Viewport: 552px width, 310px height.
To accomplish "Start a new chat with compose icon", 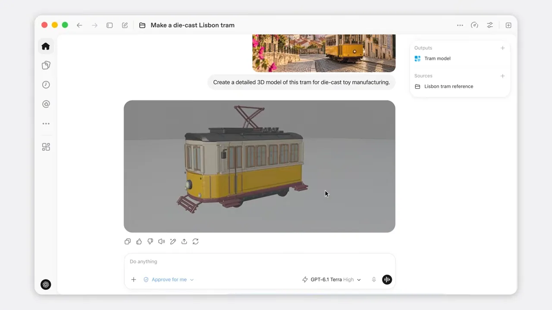I will point(125,25).
